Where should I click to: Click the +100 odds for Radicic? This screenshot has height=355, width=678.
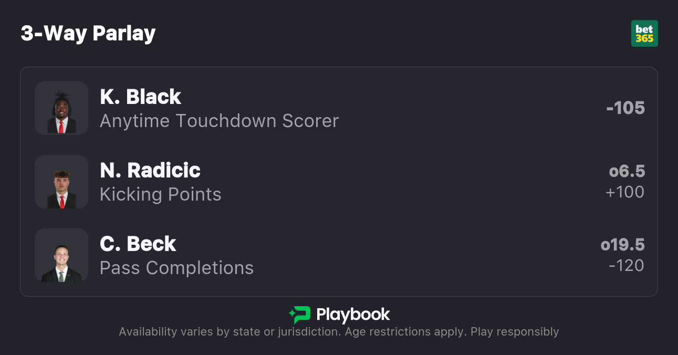pos(625,192)
